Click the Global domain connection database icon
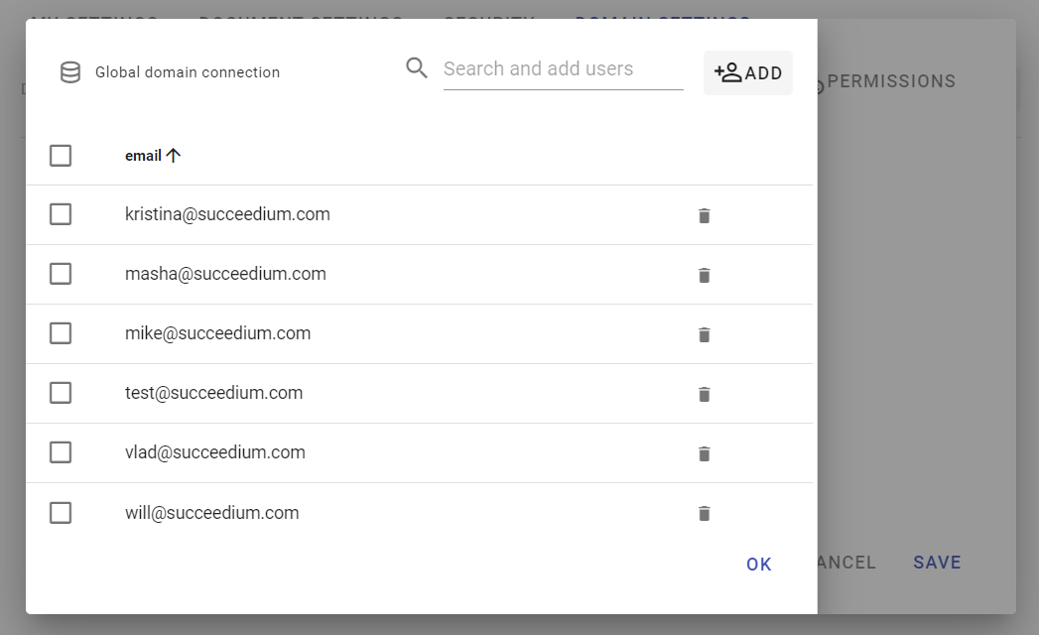 tap(70, 72)
